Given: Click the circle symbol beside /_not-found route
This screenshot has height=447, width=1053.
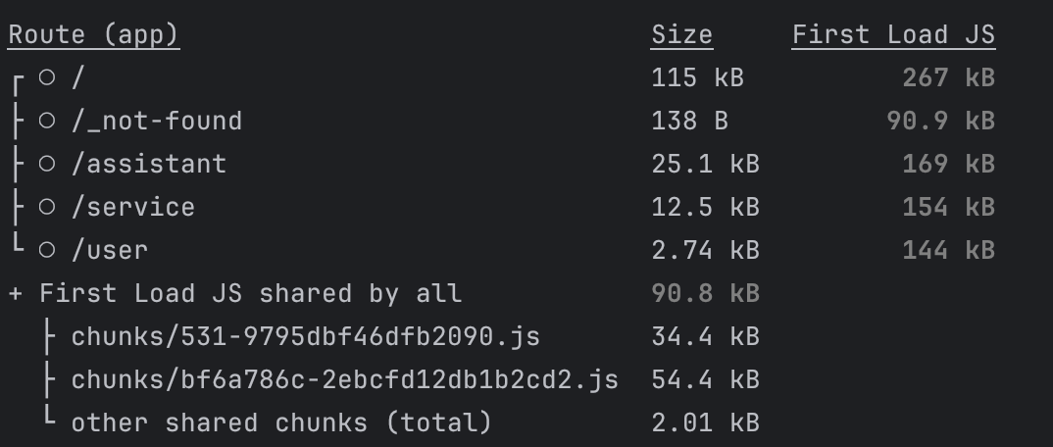Looking at the screenshot, I should [x=47, y=122].
